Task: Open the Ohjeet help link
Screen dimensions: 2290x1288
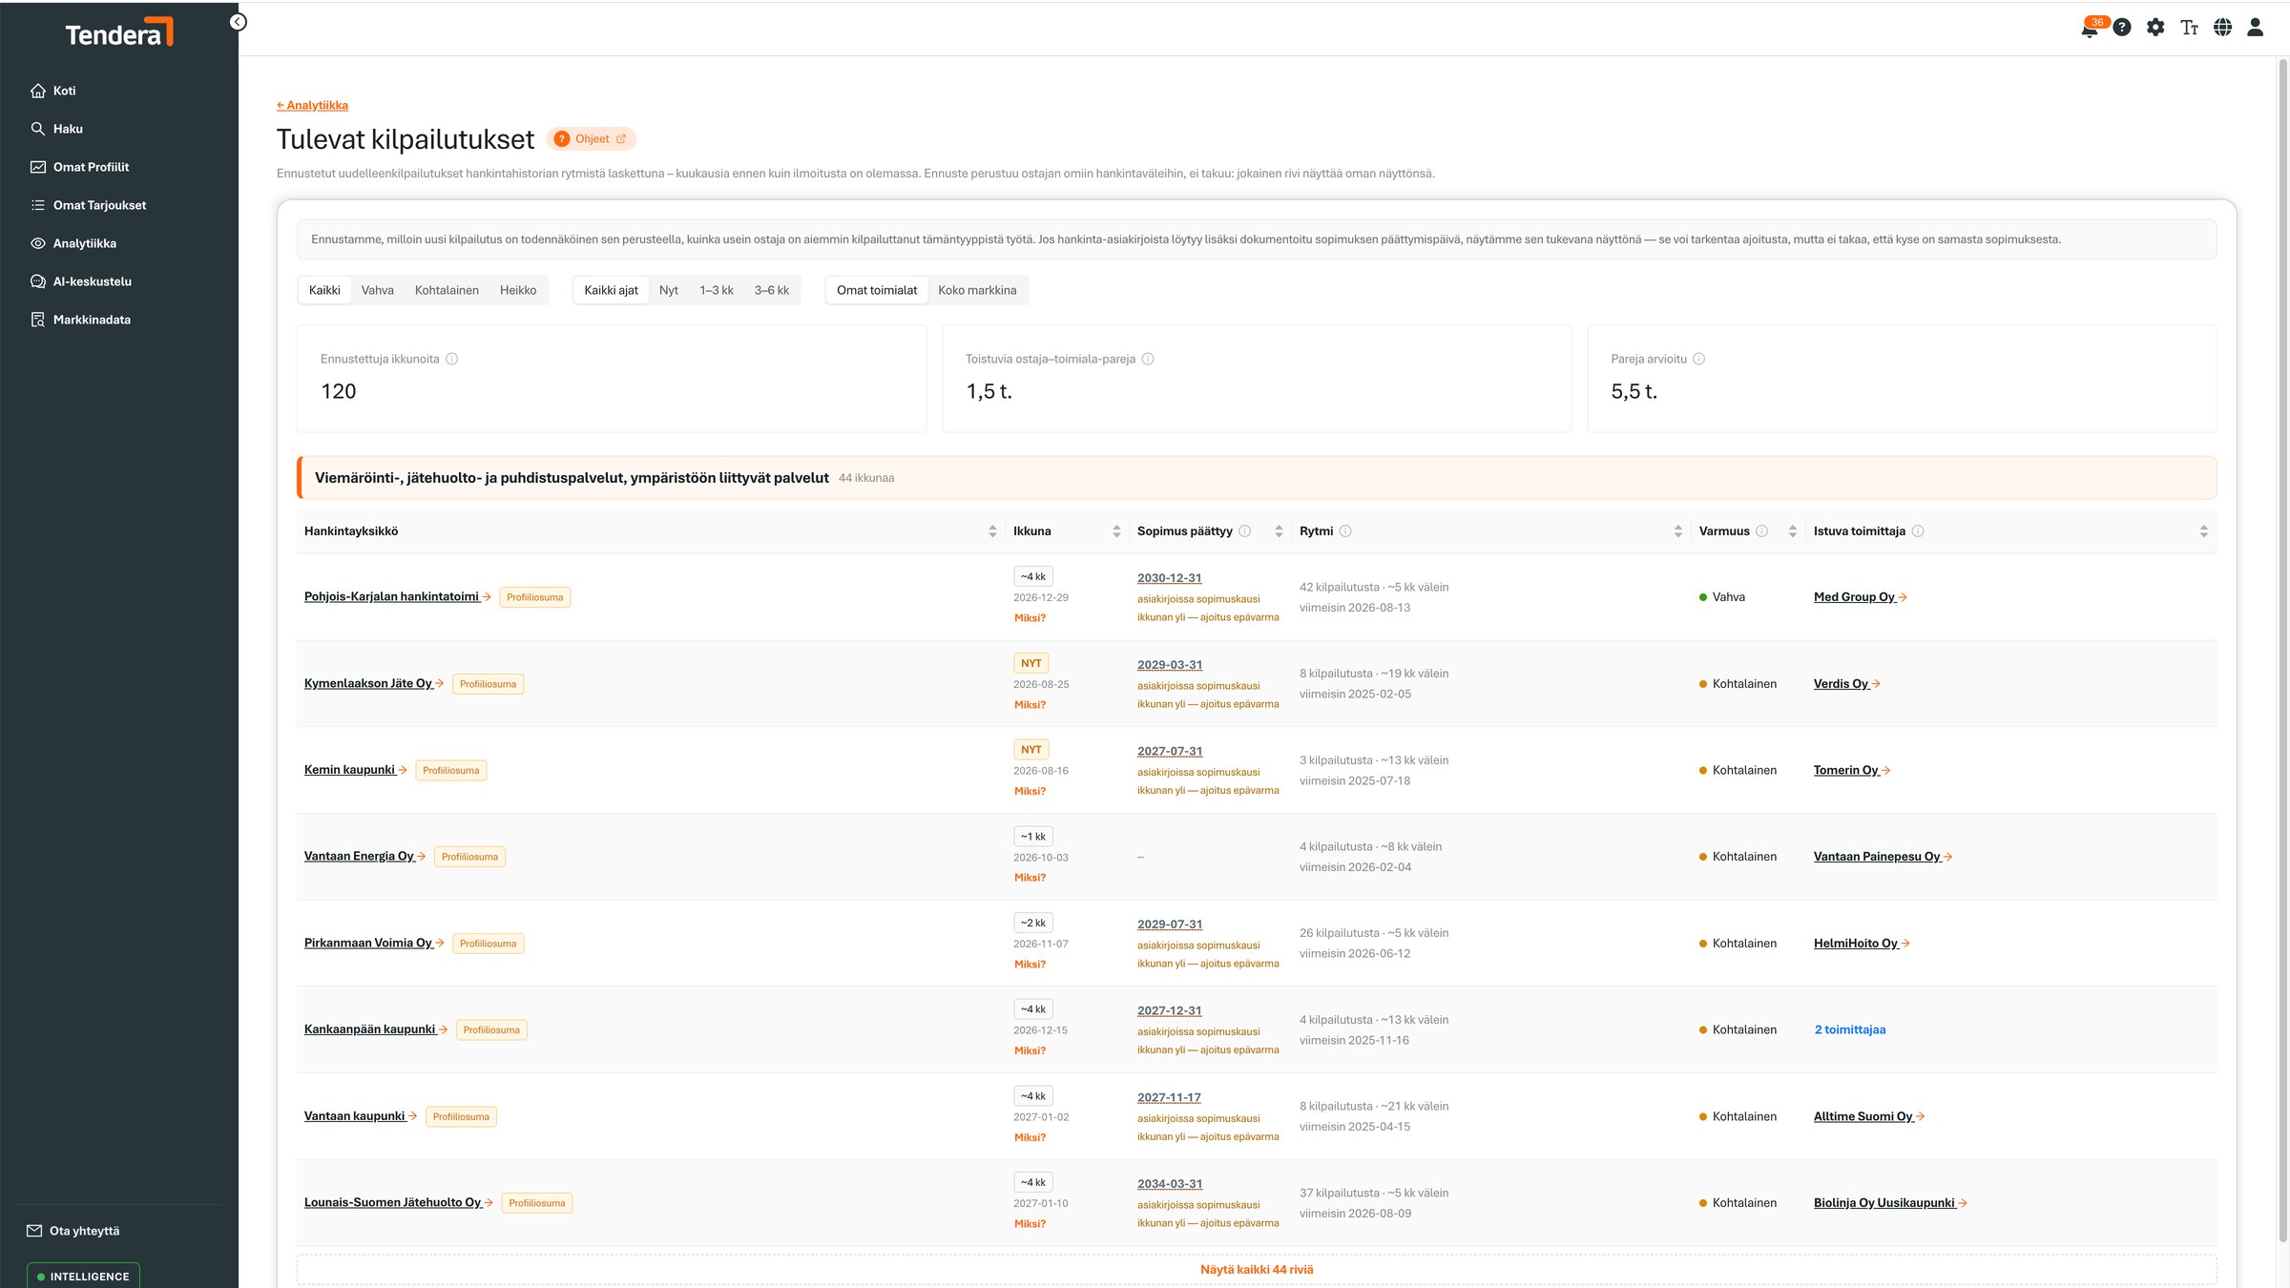Action: [592, 139]
